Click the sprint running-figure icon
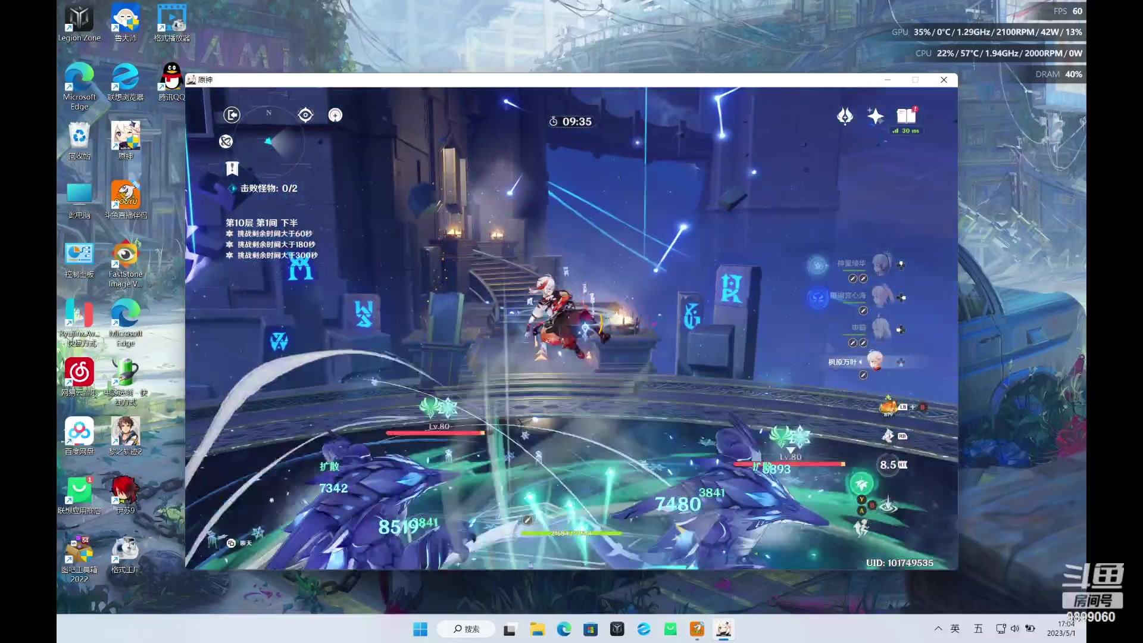 [x=861, y=527]
